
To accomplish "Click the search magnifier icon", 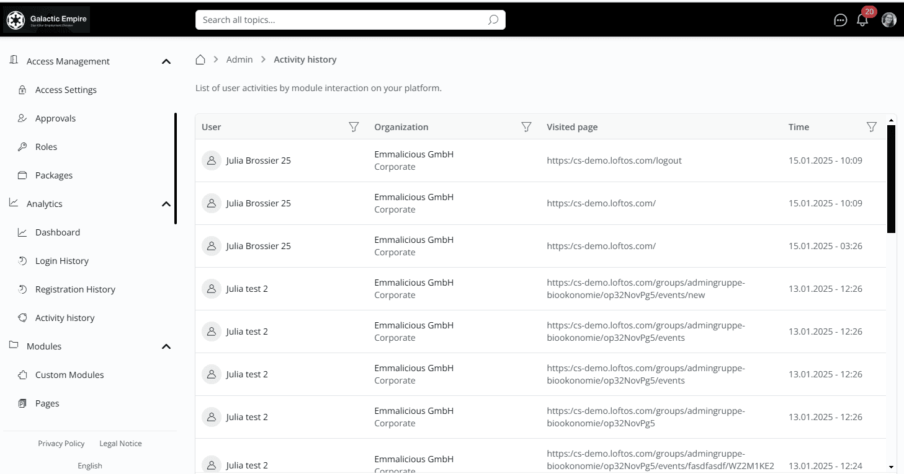I will [x=493, y=20].
